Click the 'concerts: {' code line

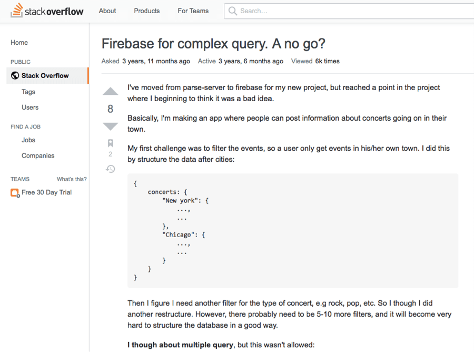click(x=167, y=192)
